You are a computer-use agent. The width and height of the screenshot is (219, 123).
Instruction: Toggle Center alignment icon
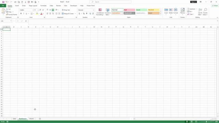tap(50, 14)
